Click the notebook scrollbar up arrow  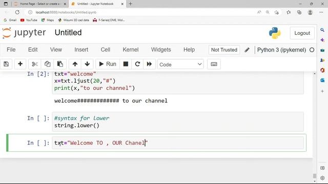[x=315, y=74]
